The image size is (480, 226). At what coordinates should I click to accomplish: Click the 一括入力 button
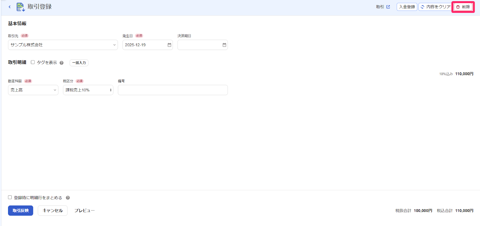pyautogui.click(x=79, y=63)
